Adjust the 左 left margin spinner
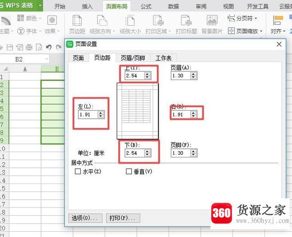The image size is (292, 237). point(101,115)
